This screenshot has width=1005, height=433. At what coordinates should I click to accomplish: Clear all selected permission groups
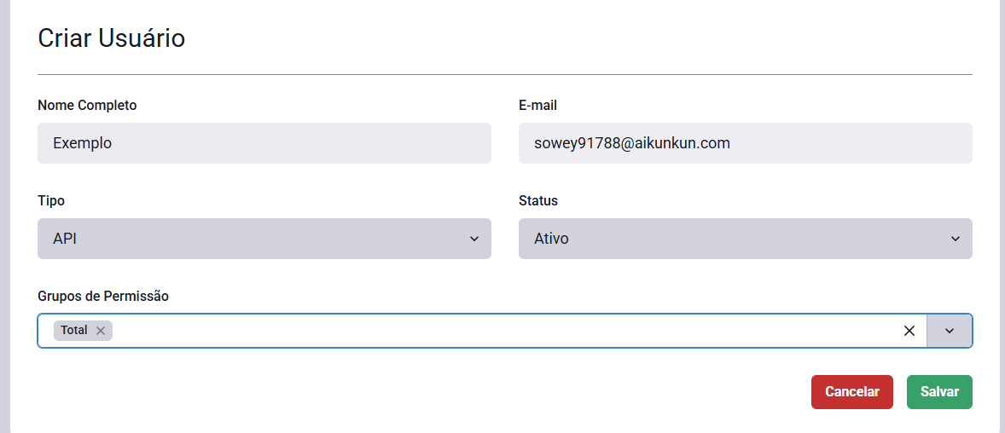(x=909, y=331)
